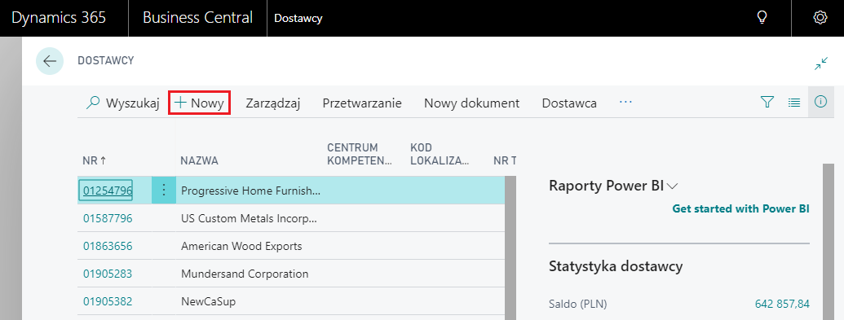Click Get started with Power BI link
Viewport: 844px width, 320px height.
[740, 208]
